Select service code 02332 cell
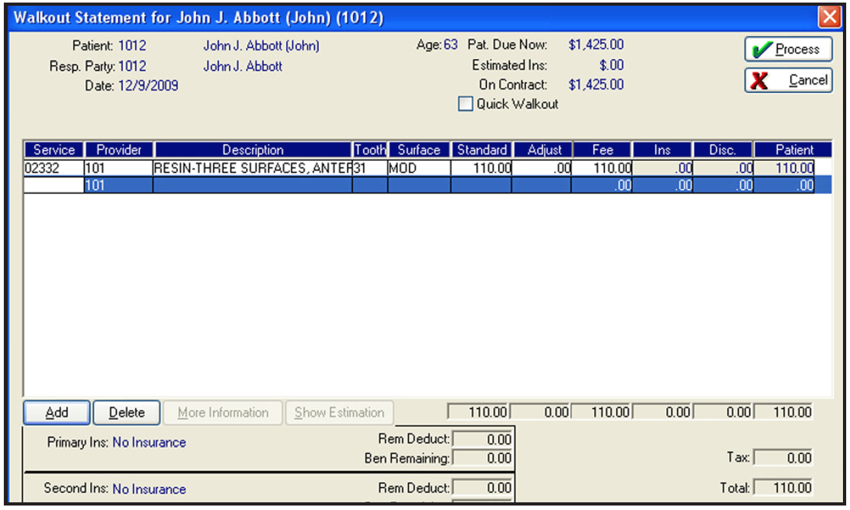The image size is (850, 510). (x=54, y=169)
